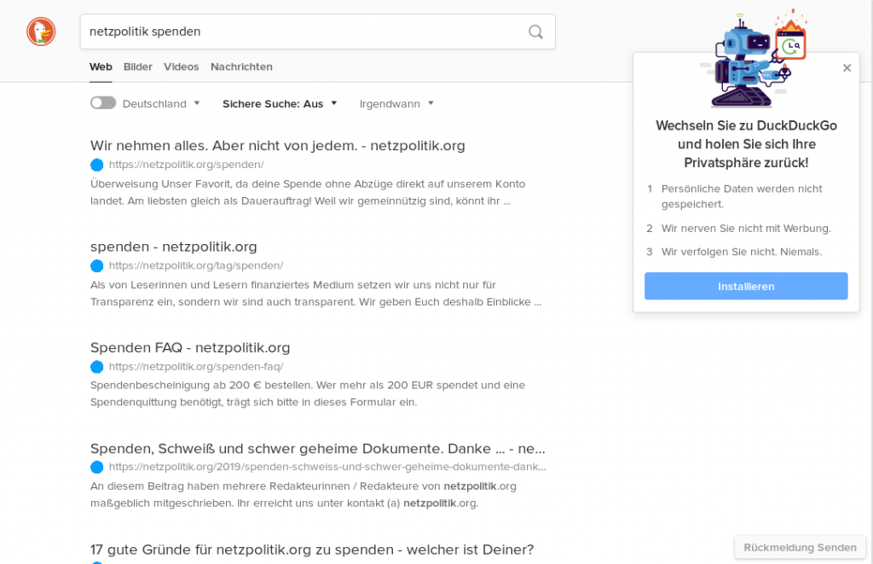This screenshot has height=564, width=873.
Task: Click the DuckDuckGo logo icon
Action: click(41, 32)
